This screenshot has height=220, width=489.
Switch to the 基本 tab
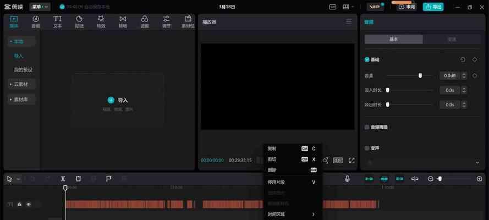(x=394, y=39)
